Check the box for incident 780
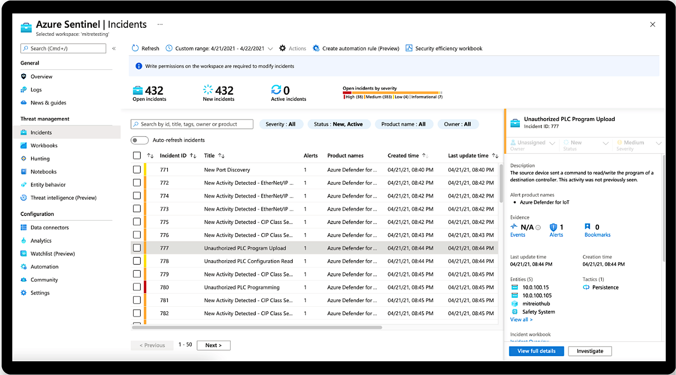 pyautogui.click(x=137, y=287)
